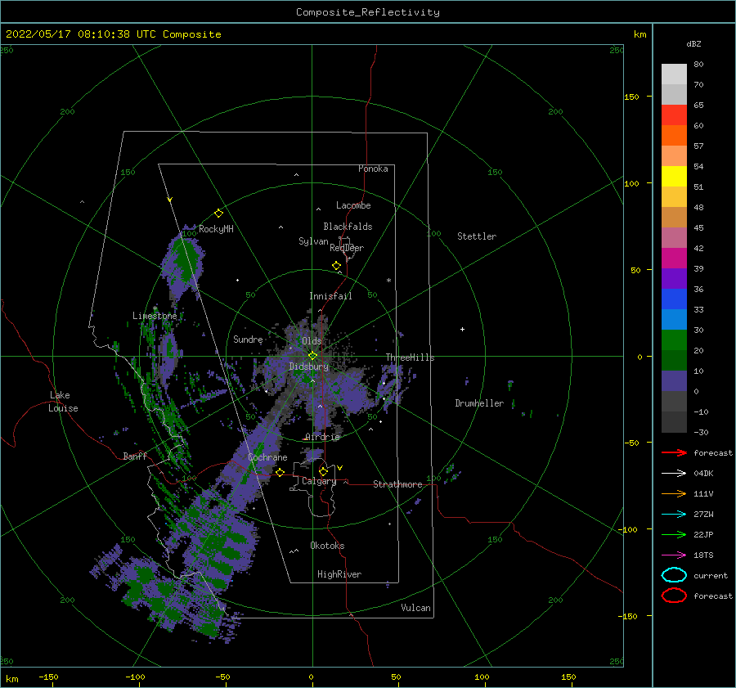Select the orange 111V arrow symbol
The height and width of the screenshot is (688, 736).
tap(674, 493)
